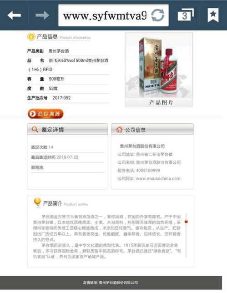The image size is (227, 293).
Task: Click the product profile scrollbar handle
Action: (186, 222)
